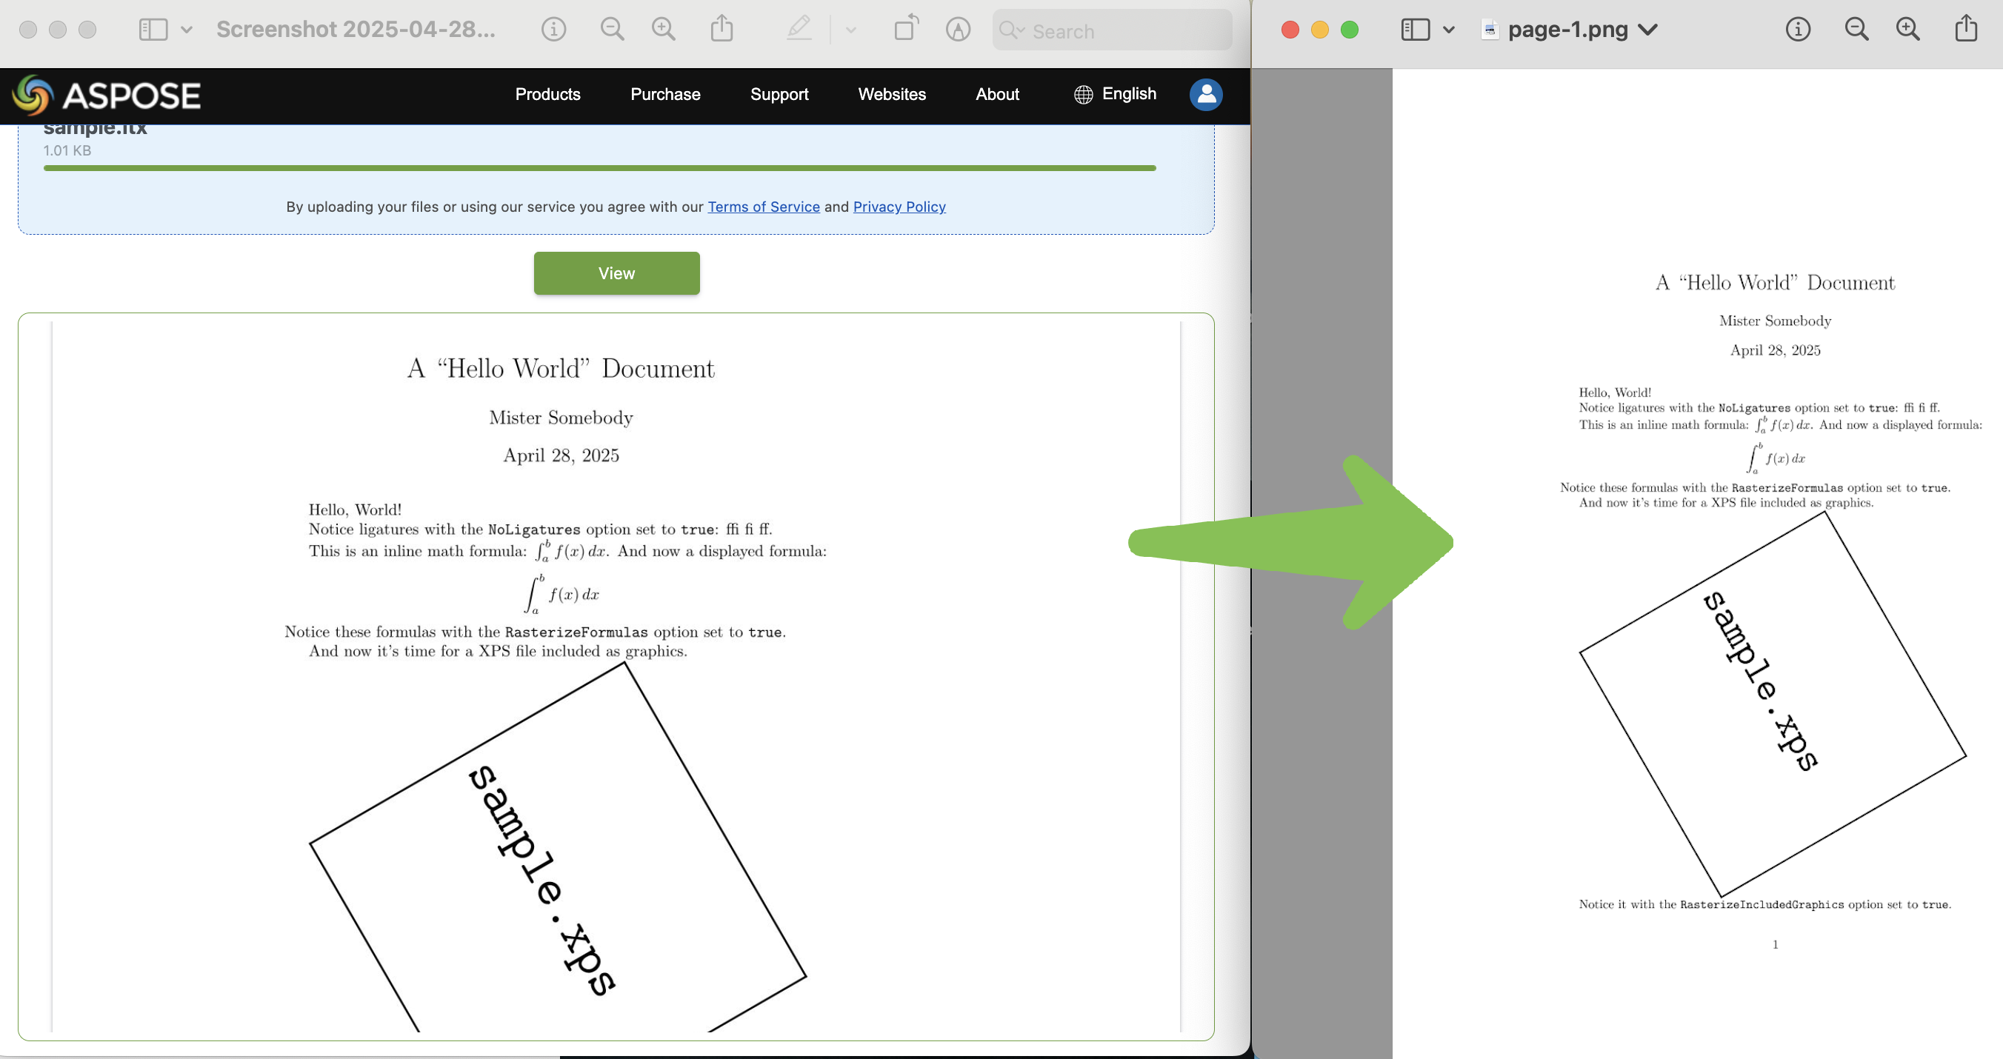2003x1059 pixels.
Task: Open the highlight tool options chevron
Action: click(x=850, y=30)
